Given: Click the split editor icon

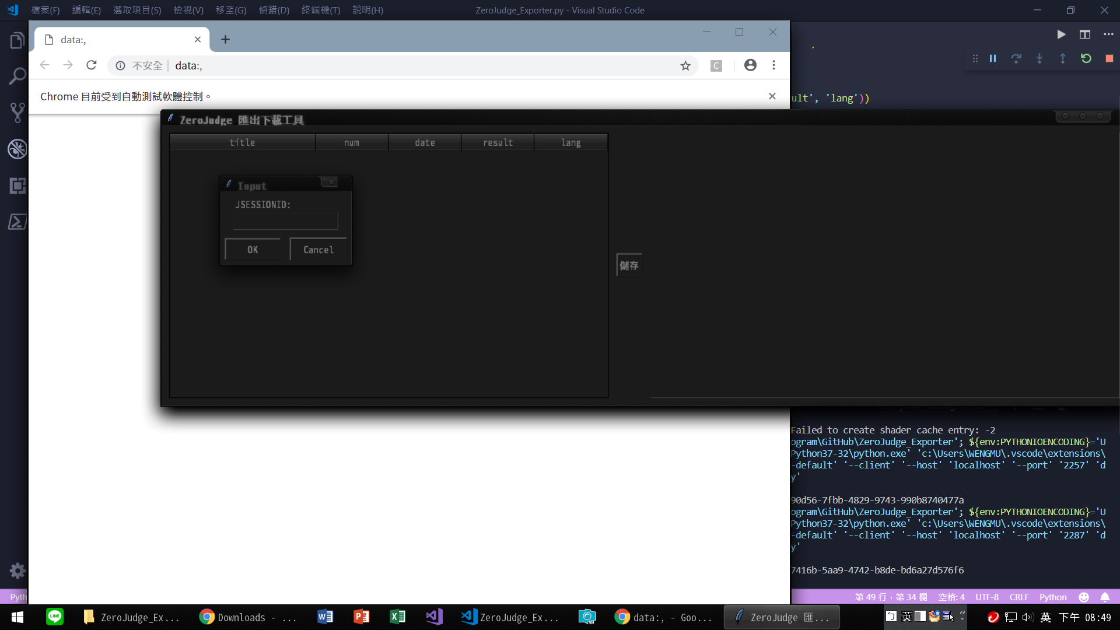Looking at the screenshot, I should click(x=1084, y=34).
